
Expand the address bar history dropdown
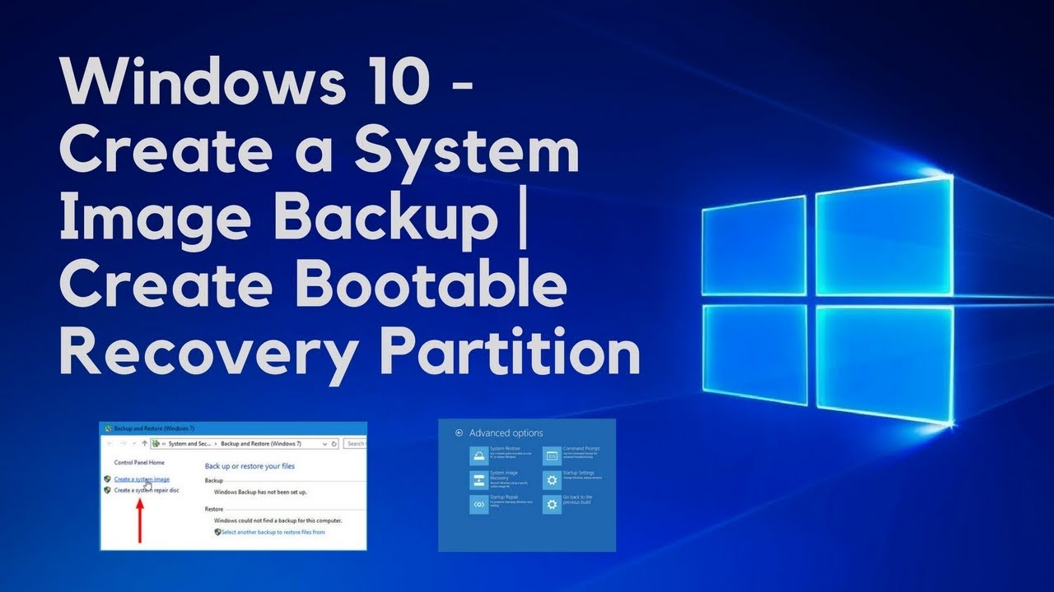click(x=325, y=444)
